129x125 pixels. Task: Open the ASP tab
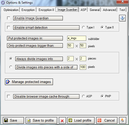coord(83,10)
